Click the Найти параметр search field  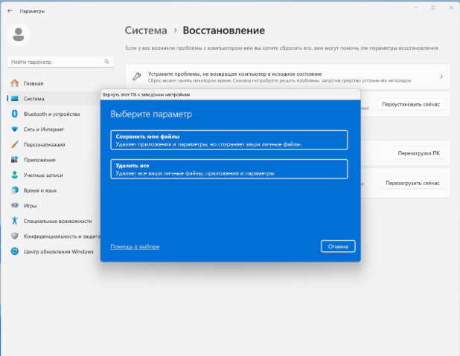tap(60, 62)
